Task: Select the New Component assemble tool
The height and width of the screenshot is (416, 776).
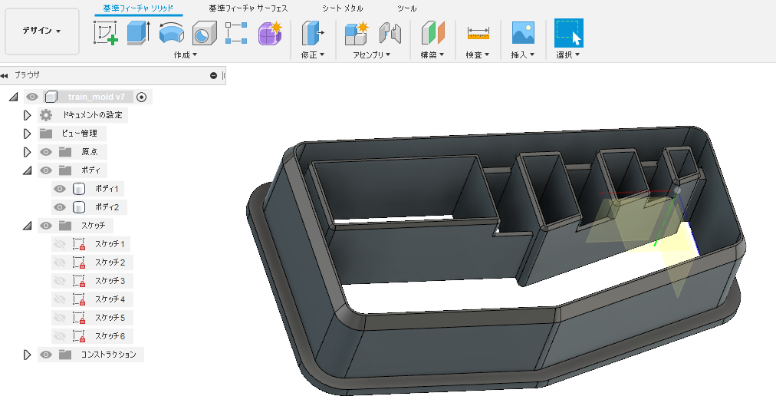Action: [357, 33]
